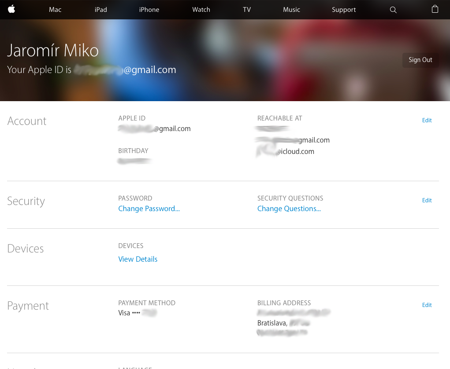Select iPad in the navigation bar
The width and height of the screenshot is (450, 369).
click(100, 9)
